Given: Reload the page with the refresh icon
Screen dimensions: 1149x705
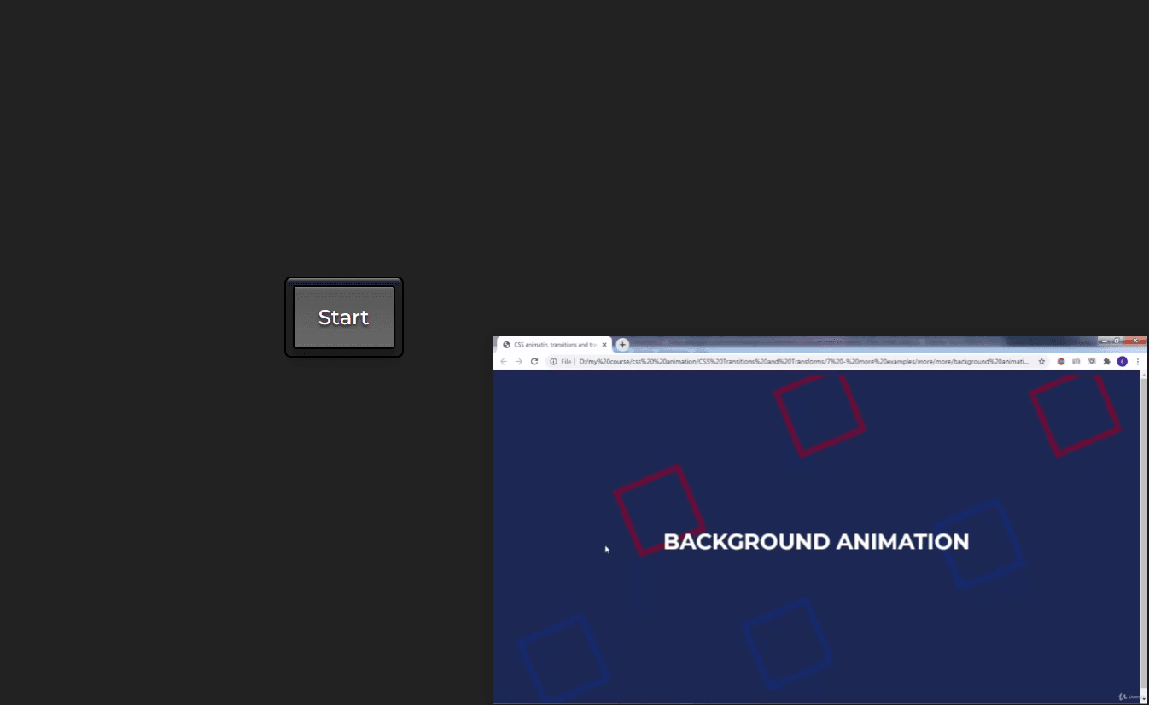Looking at the screenshot, I should click(534, 361).
